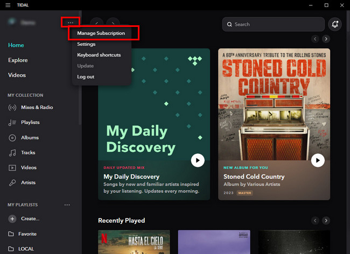Viewport: 350px width, 254px height.
Task: Click the plus icon next to Create
Action: 12,219
